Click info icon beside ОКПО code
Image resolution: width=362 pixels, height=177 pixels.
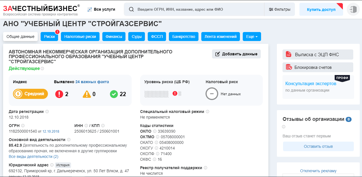[154, 131]
